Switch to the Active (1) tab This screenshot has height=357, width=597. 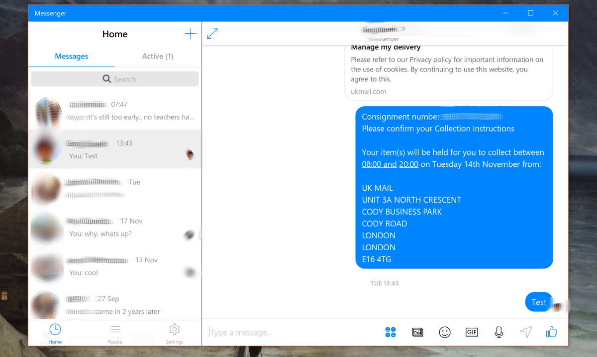tap(158, 56)
